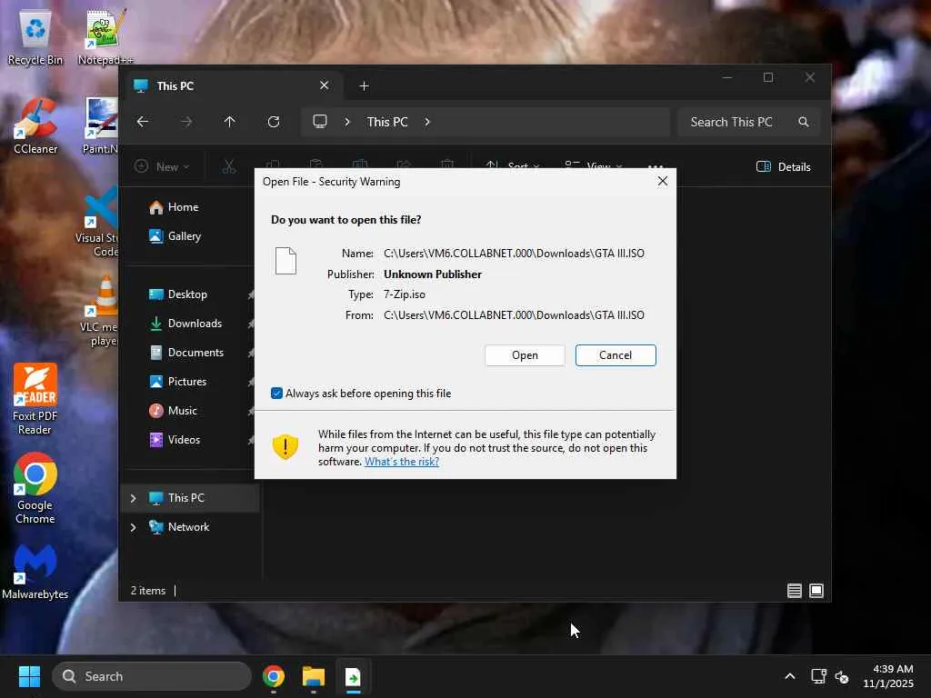The image size is (931, 698).
Task: Click Cancel in the Security Warning dialog
Action: coord(616,355)
